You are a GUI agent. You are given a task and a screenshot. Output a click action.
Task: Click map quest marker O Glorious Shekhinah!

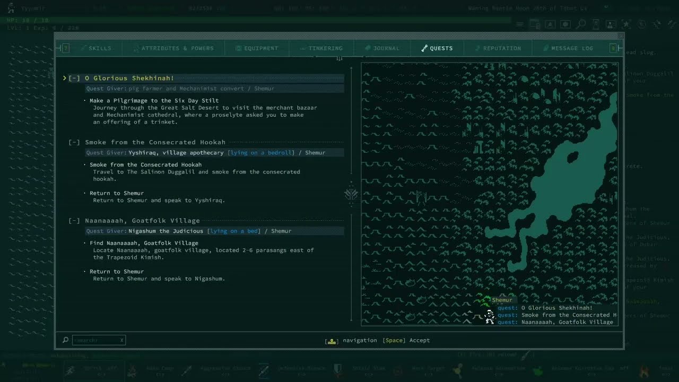click(545, 308)
